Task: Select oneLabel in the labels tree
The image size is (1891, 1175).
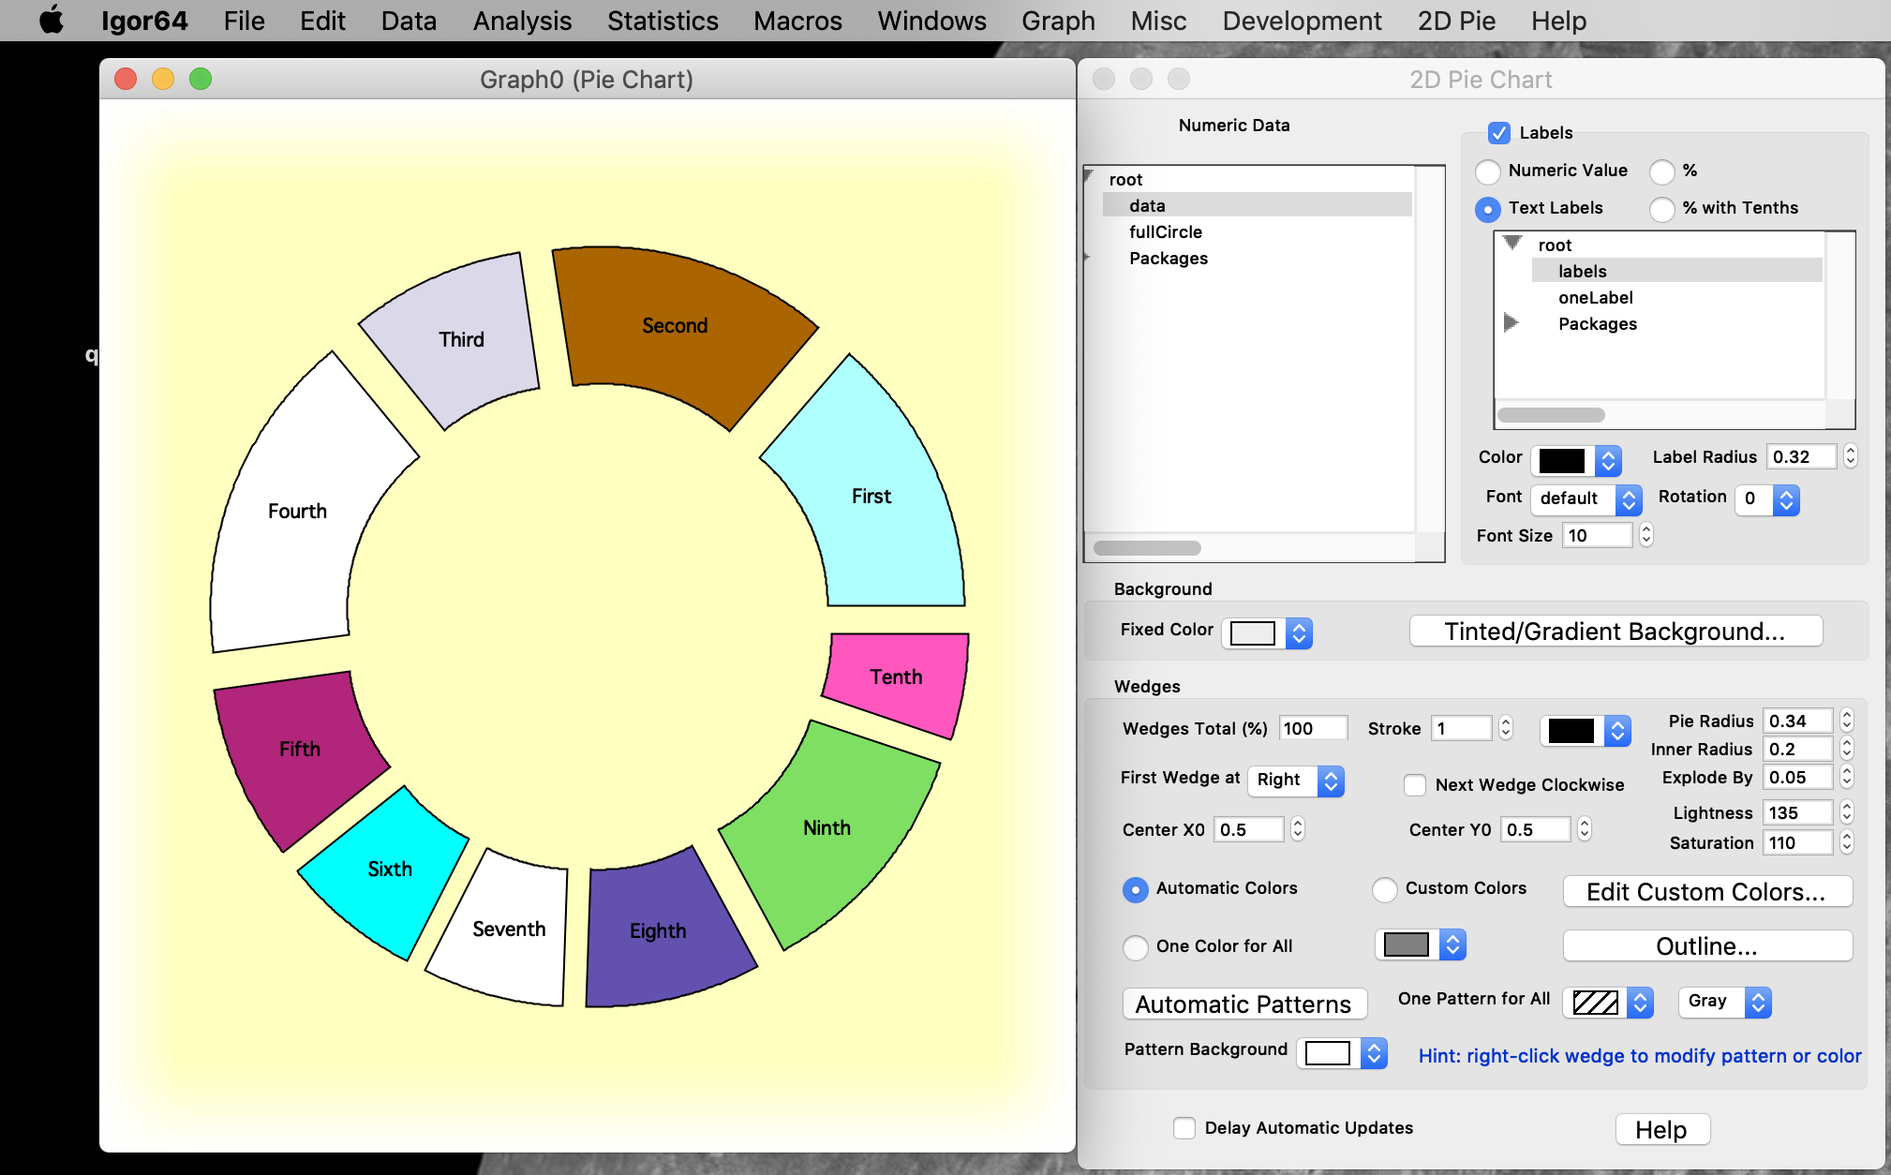Action: pyautogui.click(x=1595, y=297)
